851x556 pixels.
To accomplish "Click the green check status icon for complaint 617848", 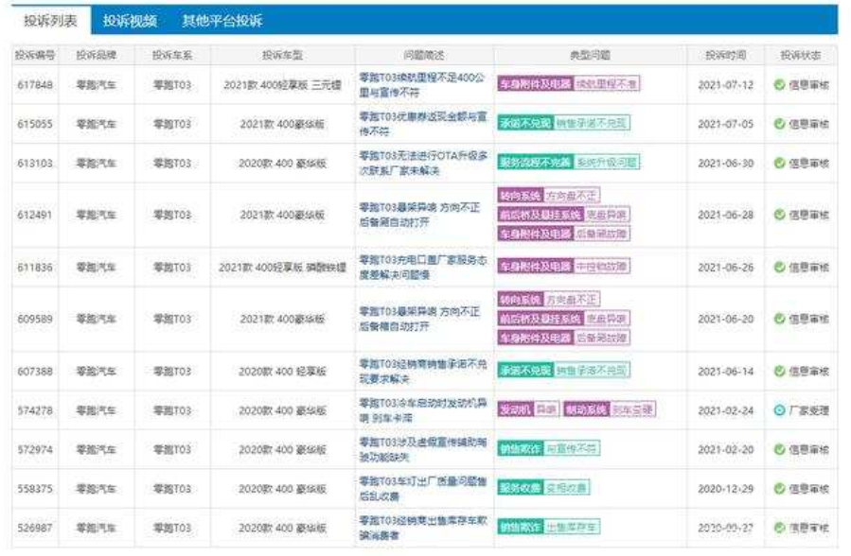I will pyautogui.click(x=779, y=84).
